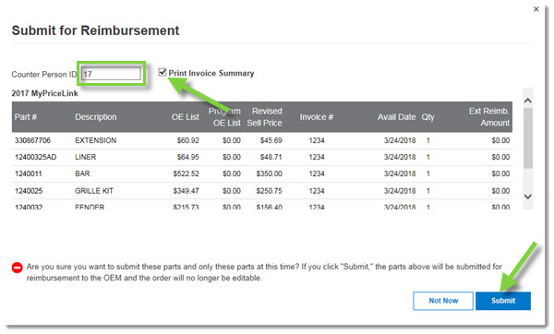Click the OE List column header
The width and height of the screenshot is (554, 334).
[x=186, y=117]
